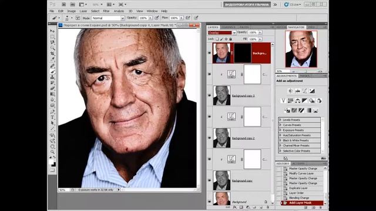Select the Zoom tool in toolbox
Viewport: 376px width, 211px height.
pos(52,152)
